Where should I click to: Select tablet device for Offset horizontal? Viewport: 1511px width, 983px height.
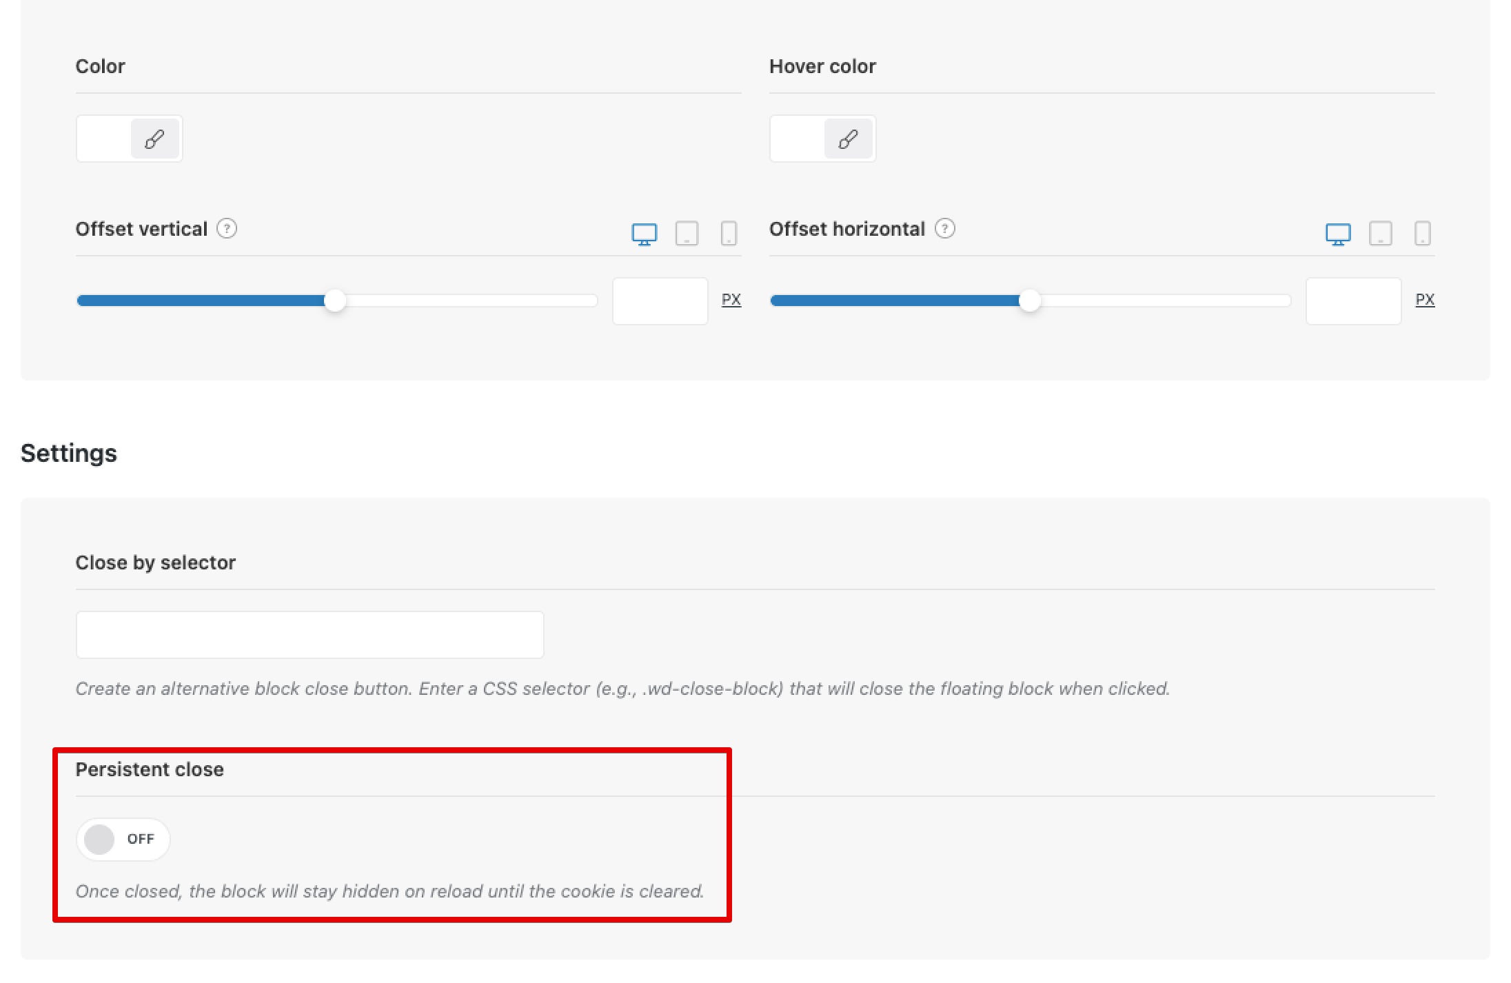[1380, 234]
